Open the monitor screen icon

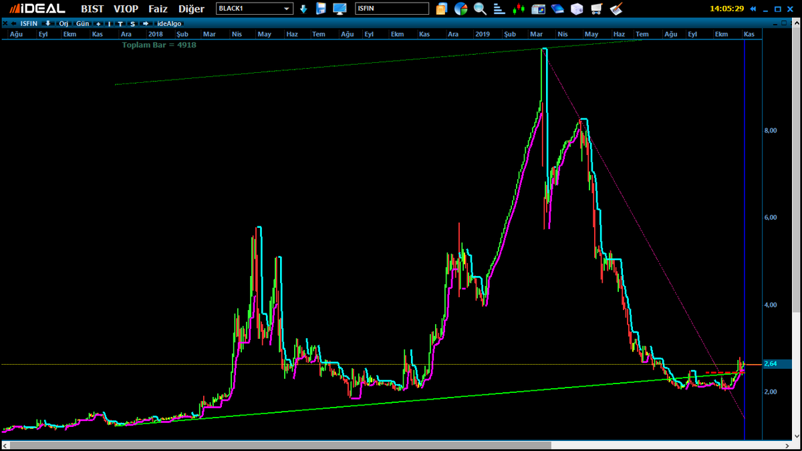tap(340, 9)
